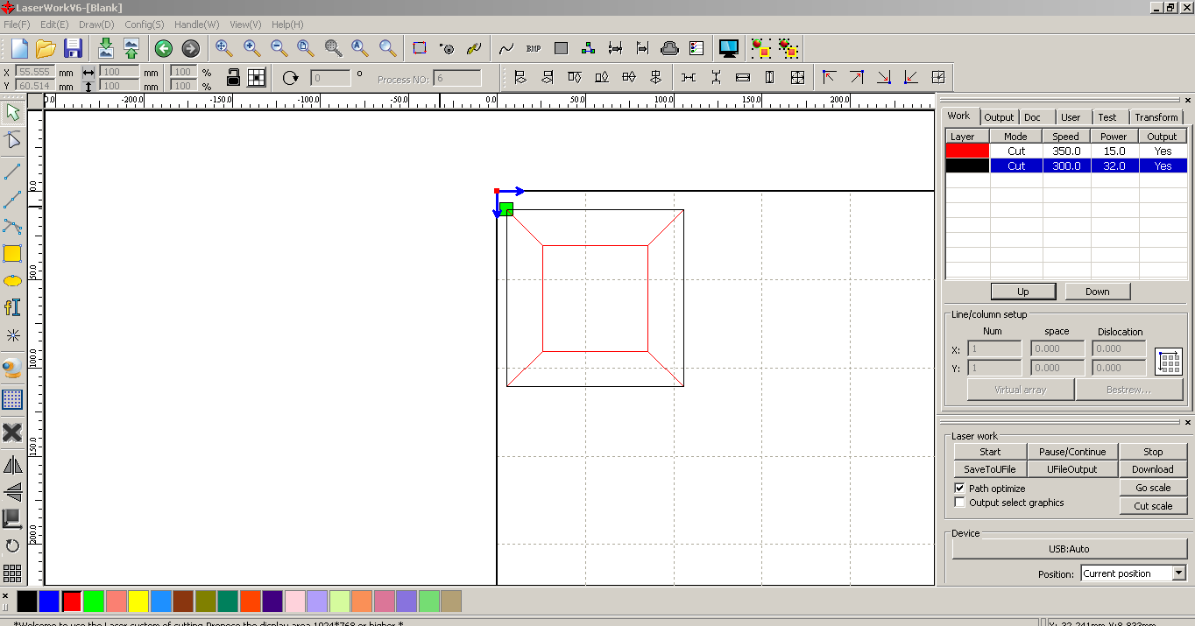Viewport: 1195px width, 626px height.
Task: Redo using the grey forward arrow
Action: coord(190,48)
